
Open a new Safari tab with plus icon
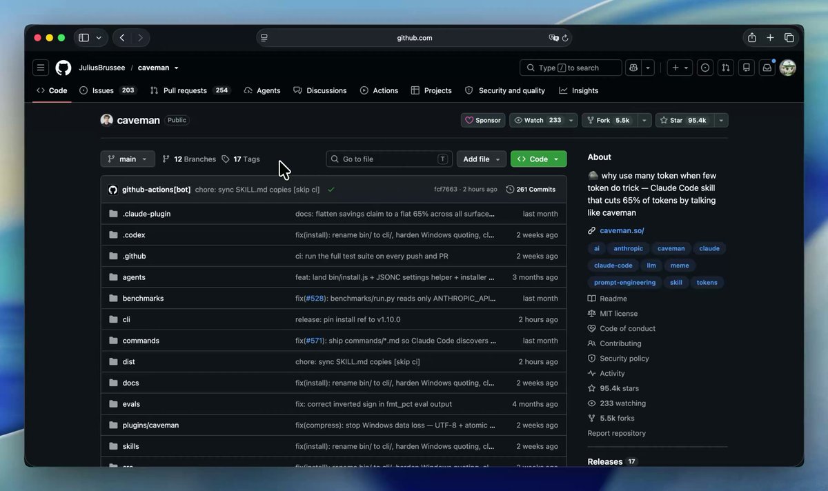click(x=771, y=38)
